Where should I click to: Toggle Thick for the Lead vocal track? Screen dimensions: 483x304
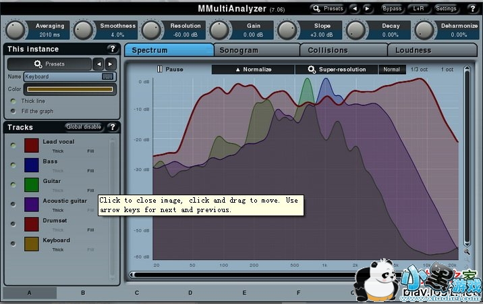(x=58, y=151)
